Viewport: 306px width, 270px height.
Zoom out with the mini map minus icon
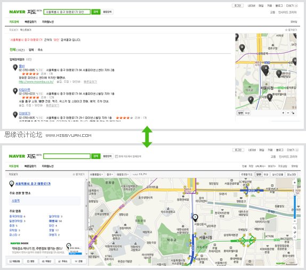[x=288, y=113]
